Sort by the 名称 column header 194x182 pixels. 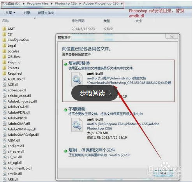5,21
